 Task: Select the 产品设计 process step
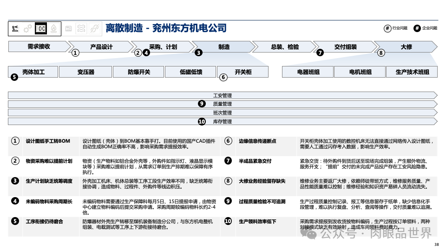coord(101,46)
